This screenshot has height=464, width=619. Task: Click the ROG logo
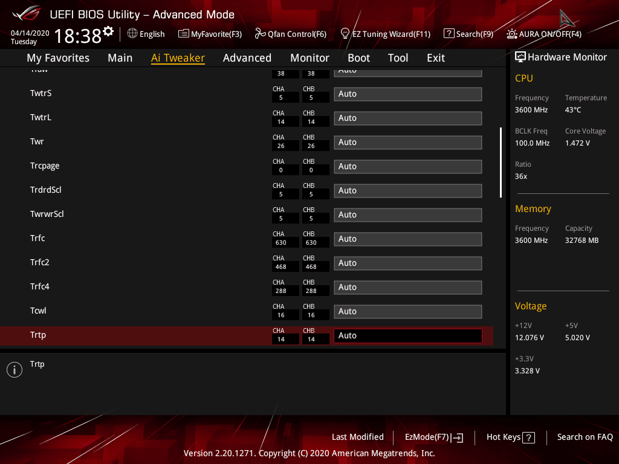[26, 13]
